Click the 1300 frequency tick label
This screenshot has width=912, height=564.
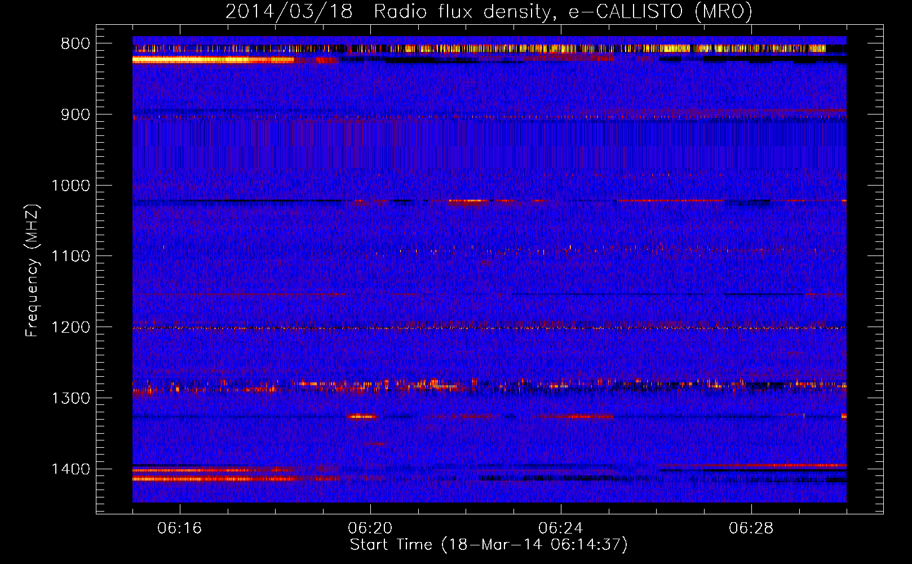coord(71,398)
